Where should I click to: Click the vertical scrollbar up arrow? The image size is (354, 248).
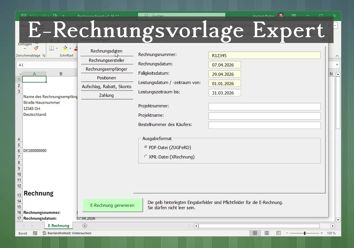pos(338,74)
